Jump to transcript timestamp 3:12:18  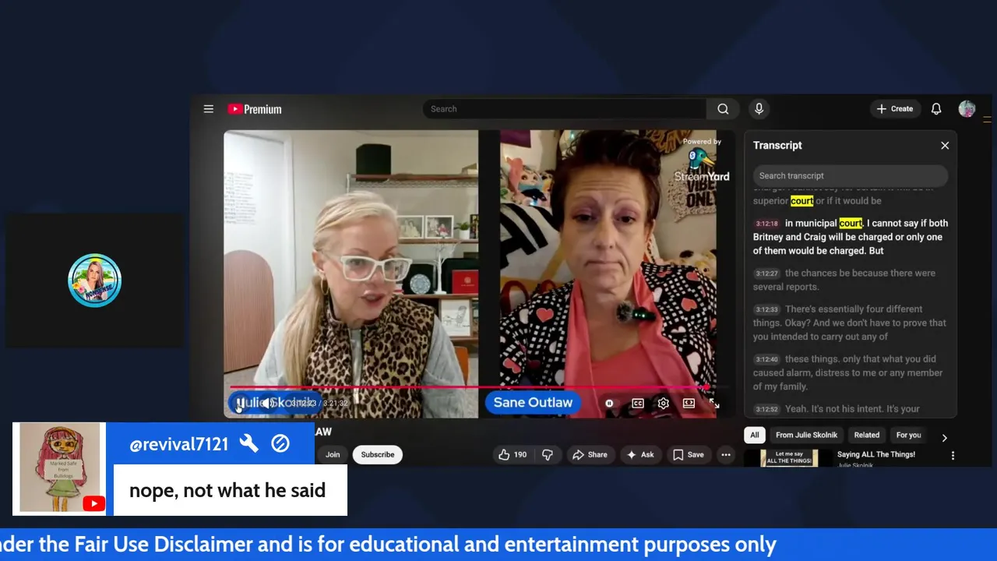[x=766, y=224]
